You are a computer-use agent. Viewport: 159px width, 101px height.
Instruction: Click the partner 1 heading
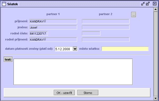coord(53,14)
